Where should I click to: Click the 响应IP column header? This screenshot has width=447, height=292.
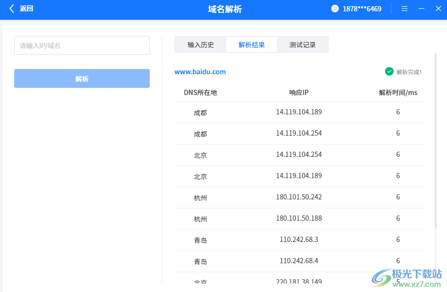[x=298, y=92]
